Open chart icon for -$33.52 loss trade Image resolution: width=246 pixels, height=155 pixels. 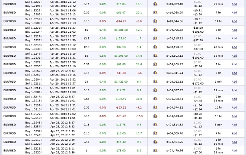(x=155, y=107)
